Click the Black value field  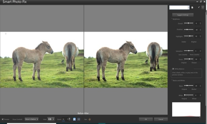click(197, 86)
